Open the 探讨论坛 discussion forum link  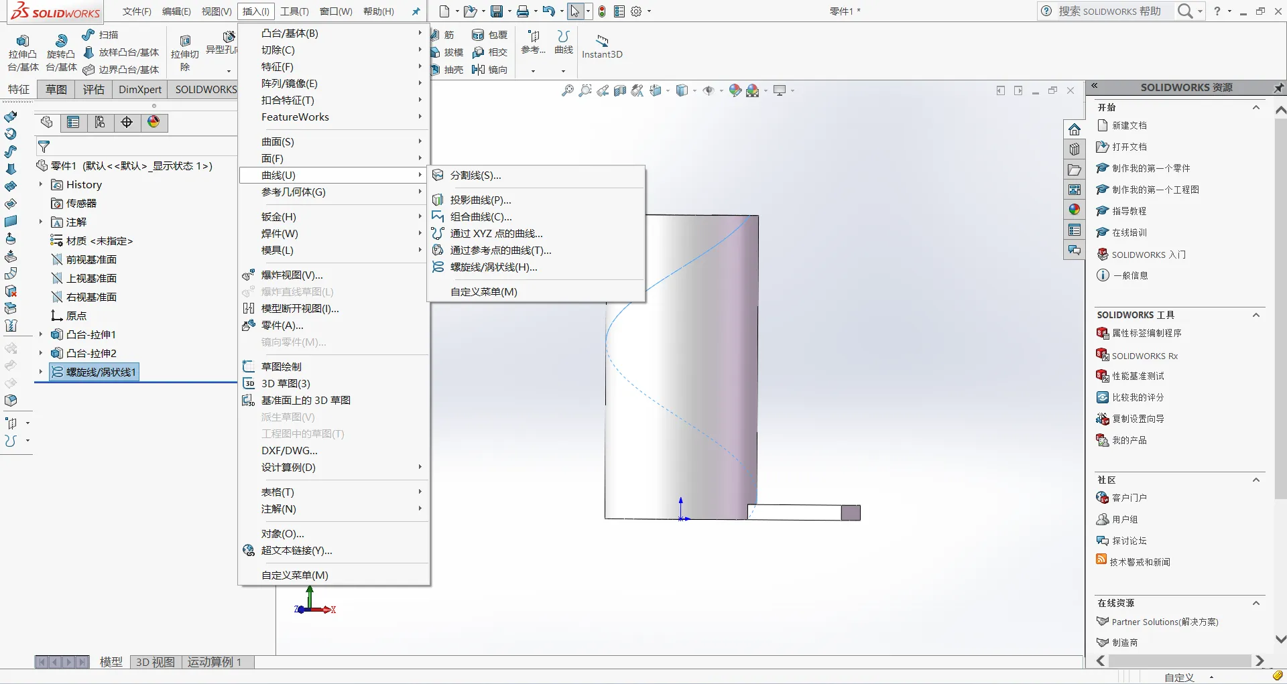pyautogui.click(x=1129, y=541)
